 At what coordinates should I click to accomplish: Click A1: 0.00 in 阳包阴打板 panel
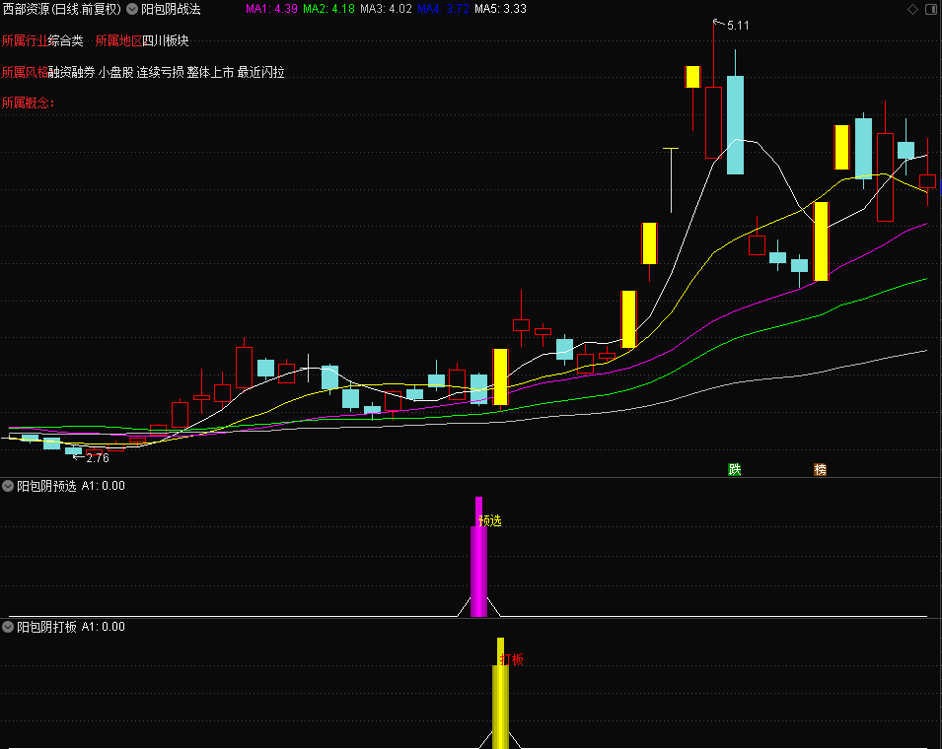pos(104,627)
